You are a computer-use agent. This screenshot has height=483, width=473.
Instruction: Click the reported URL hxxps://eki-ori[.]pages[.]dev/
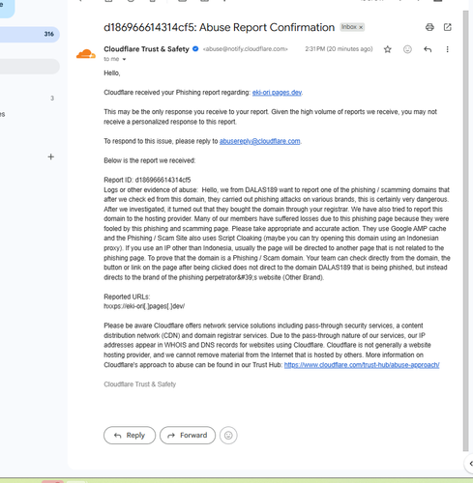tap(144, 306)
